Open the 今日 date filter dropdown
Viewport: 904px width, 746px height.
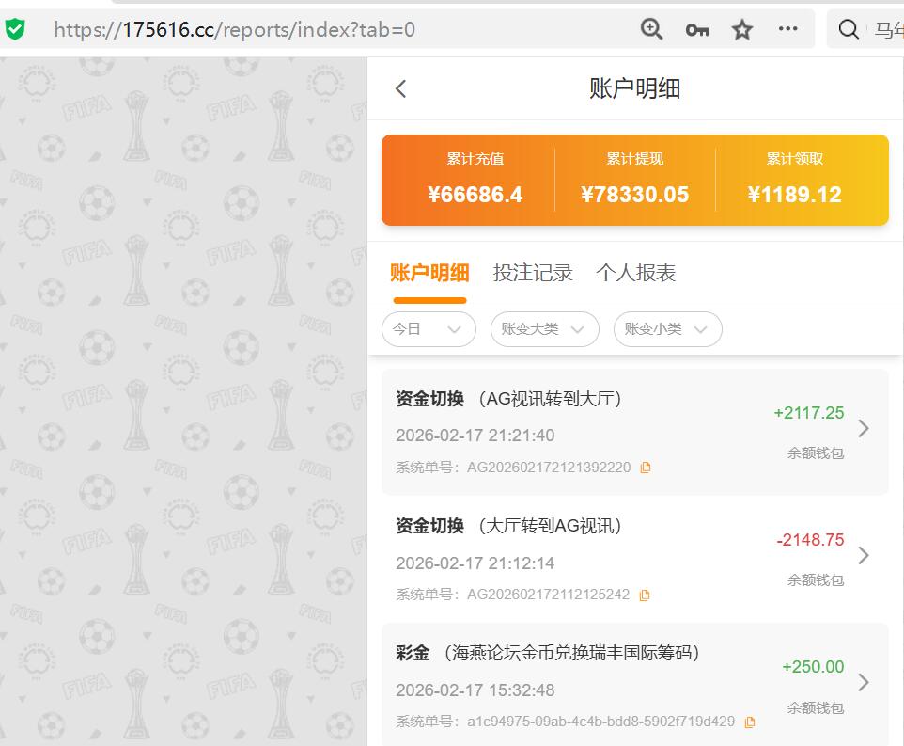429,329
